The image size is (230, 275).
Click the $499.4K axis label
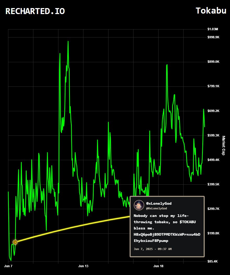point(213,160)
